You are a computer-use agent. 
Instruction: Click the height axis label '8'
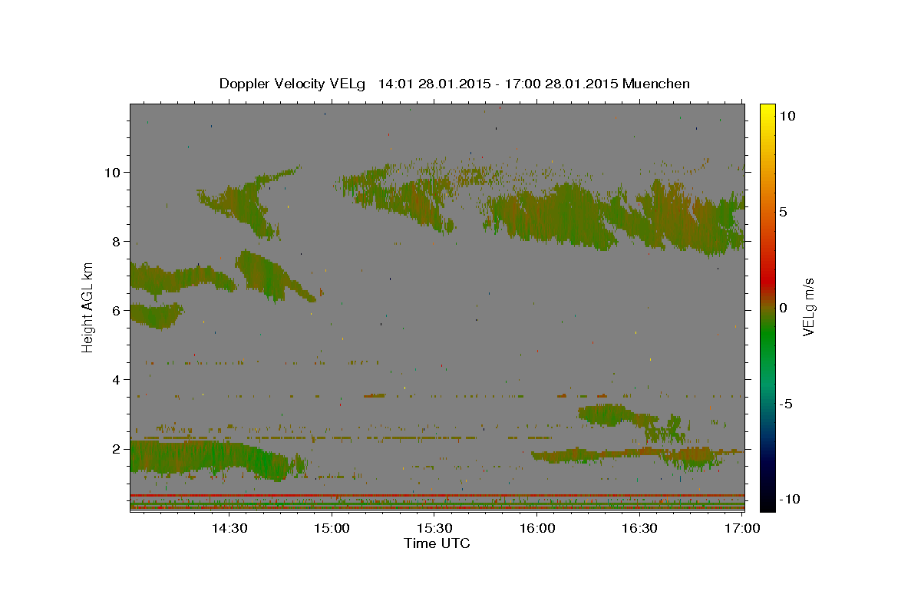click(x=115, y=241)
